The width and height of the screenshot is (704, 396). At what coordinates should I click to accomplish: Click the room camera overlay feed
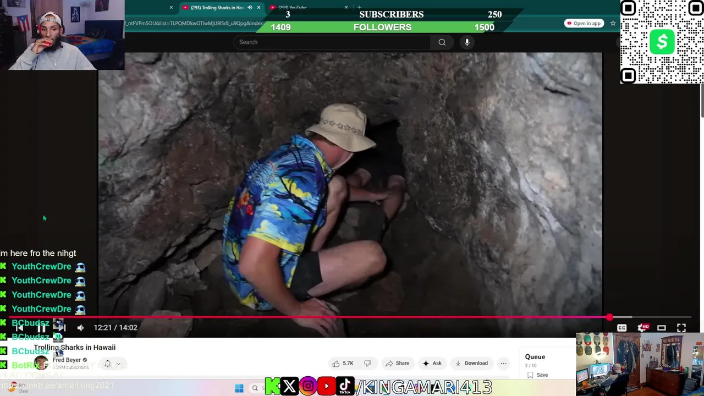[640, 364]
